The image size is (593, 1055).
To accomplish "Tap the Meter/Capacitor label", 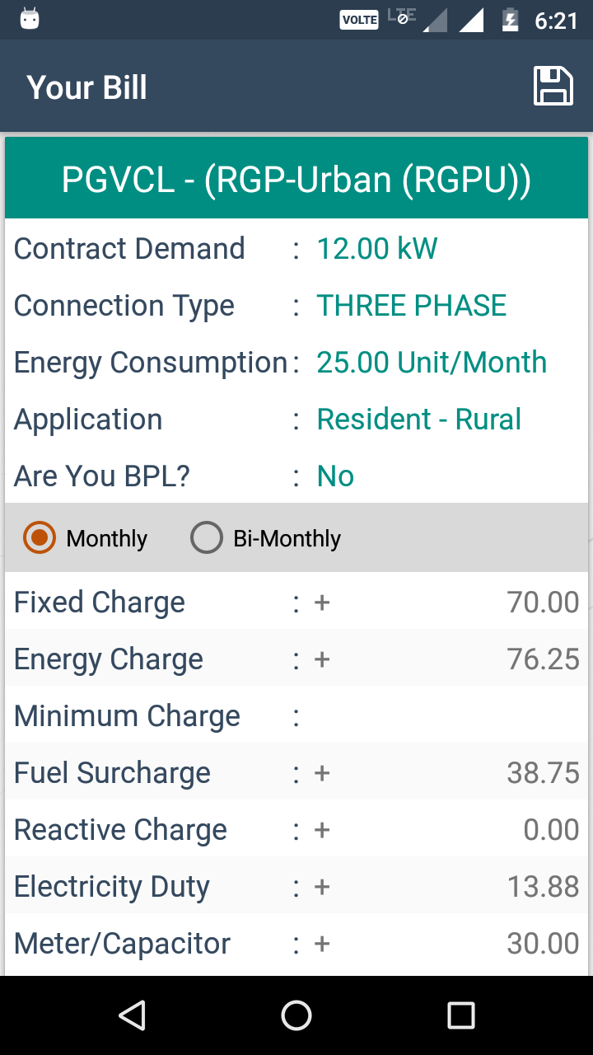I will (x=122, y=944).
